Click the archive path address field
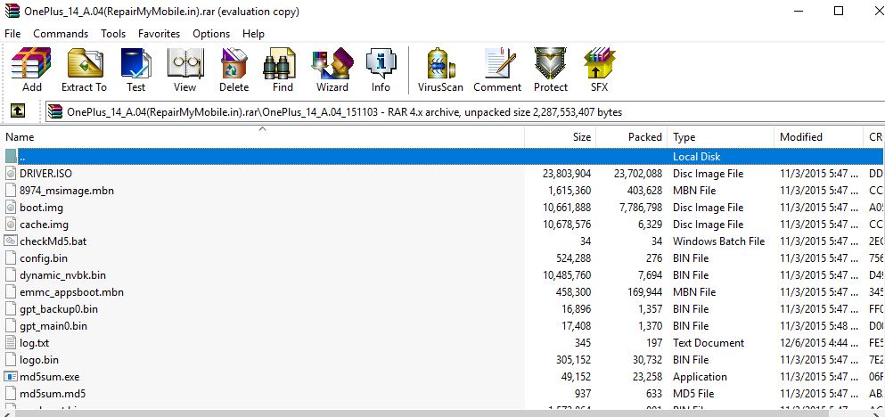The image size is (885, 417). (446, 112)
